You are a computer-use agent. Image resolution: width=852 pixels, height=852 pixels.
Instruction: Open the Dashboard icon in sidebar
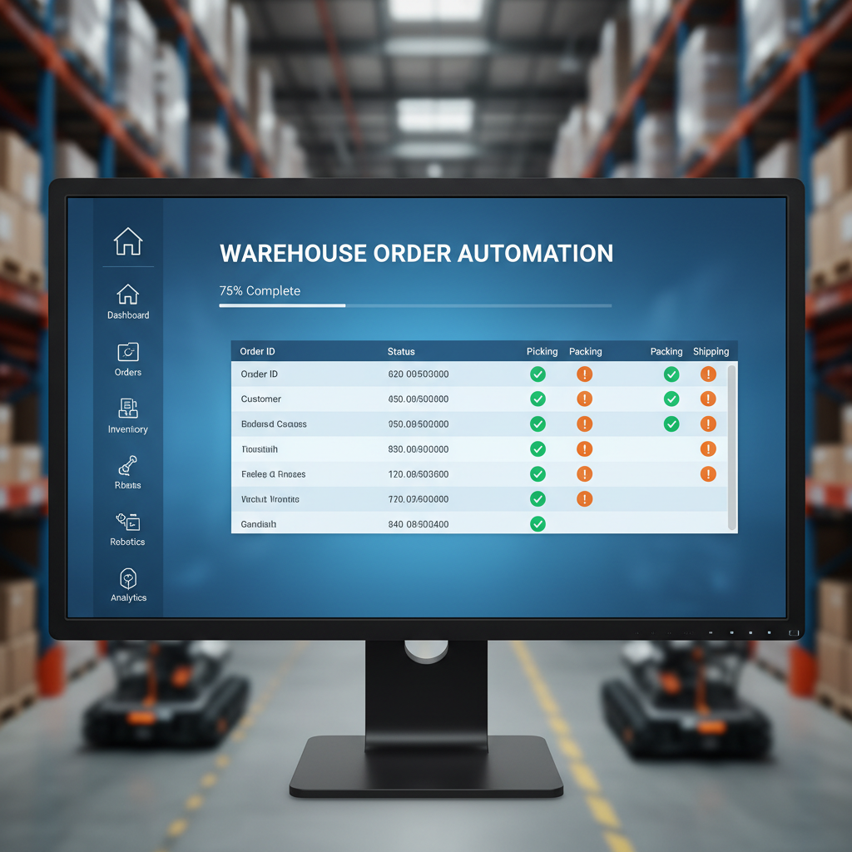tap(127, 294)
